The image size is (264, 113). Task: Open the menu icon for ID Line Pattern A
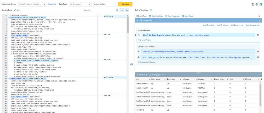coord(258,35)
